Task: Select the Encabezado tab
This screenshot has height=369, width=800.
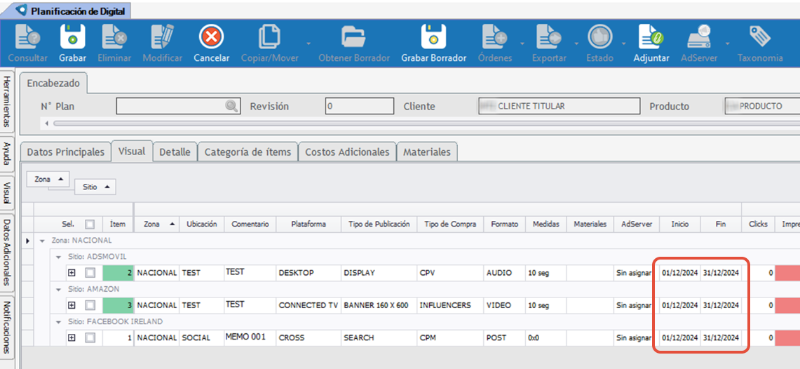Action: [53, 83]
